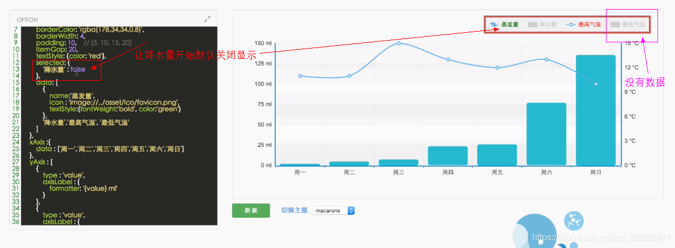Place cursor on the formatter '{value} ml' line

tap(83, 189)
